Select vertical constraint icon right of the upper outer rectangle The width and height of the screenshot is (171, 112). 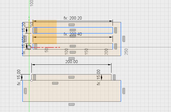[x=124, y=39]
